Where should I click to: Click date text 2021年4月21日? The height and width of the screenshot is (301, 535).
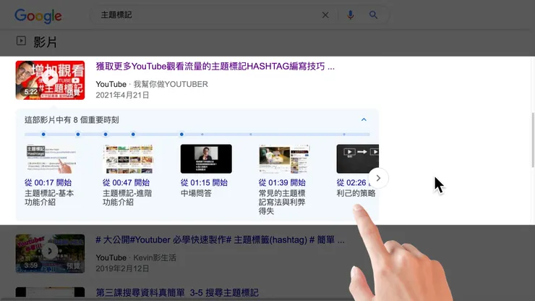click(122, 95)
